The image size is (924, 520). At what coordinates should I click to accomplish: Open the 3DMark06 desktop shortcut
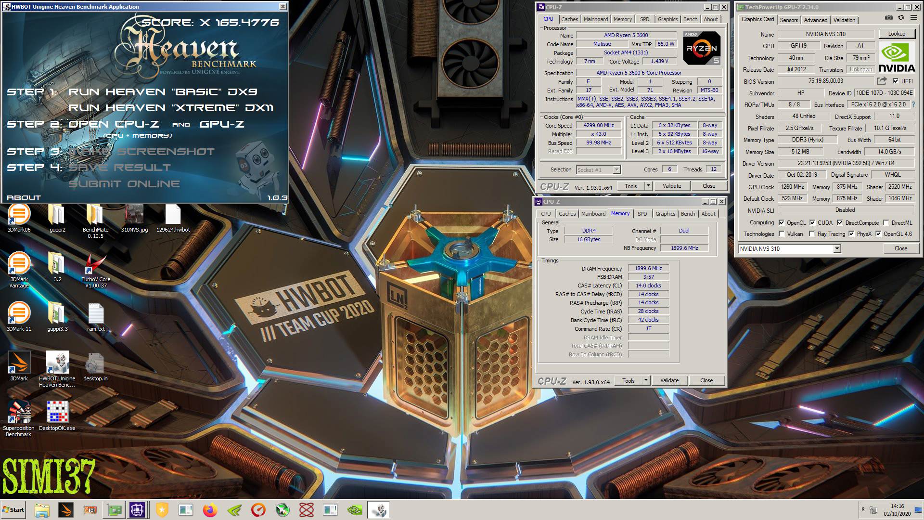click(19, 219)
